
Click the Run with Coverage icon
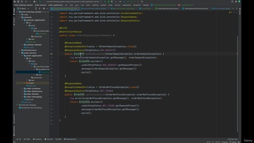[x=112, y=2]
